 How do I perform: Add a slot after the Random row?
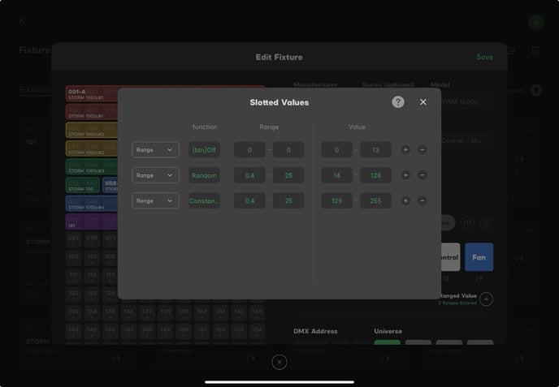(x=405, y=175)
